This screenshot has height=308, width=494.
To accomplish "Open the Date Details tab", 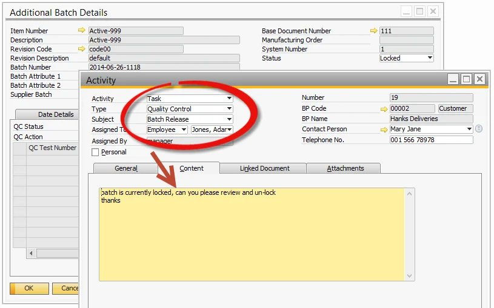I will pos(47,114).
